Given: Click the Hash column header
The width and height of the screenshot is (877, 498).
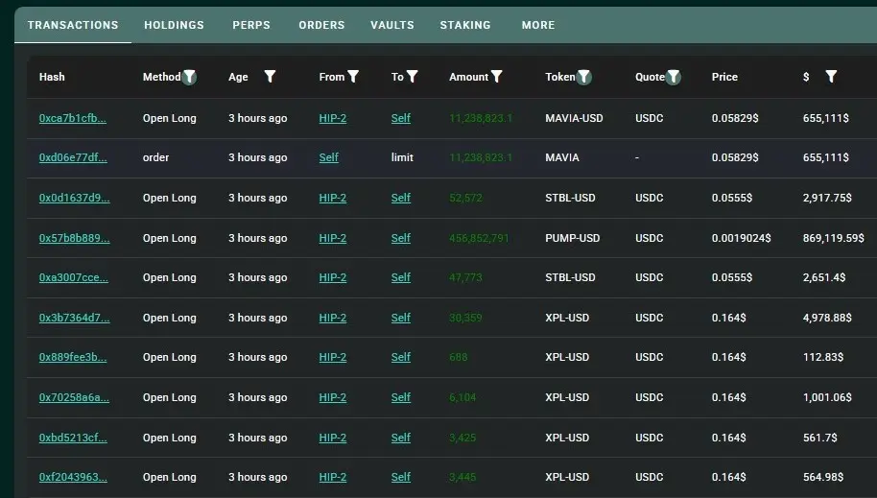Looking at the screenshot, I should (x=52, y=77).
